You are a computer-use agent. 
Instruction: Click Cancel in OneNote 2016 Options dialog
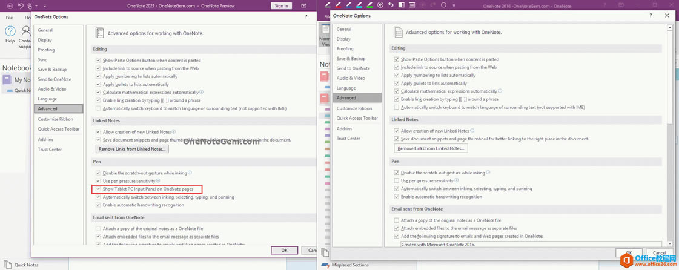pos(660,252)
